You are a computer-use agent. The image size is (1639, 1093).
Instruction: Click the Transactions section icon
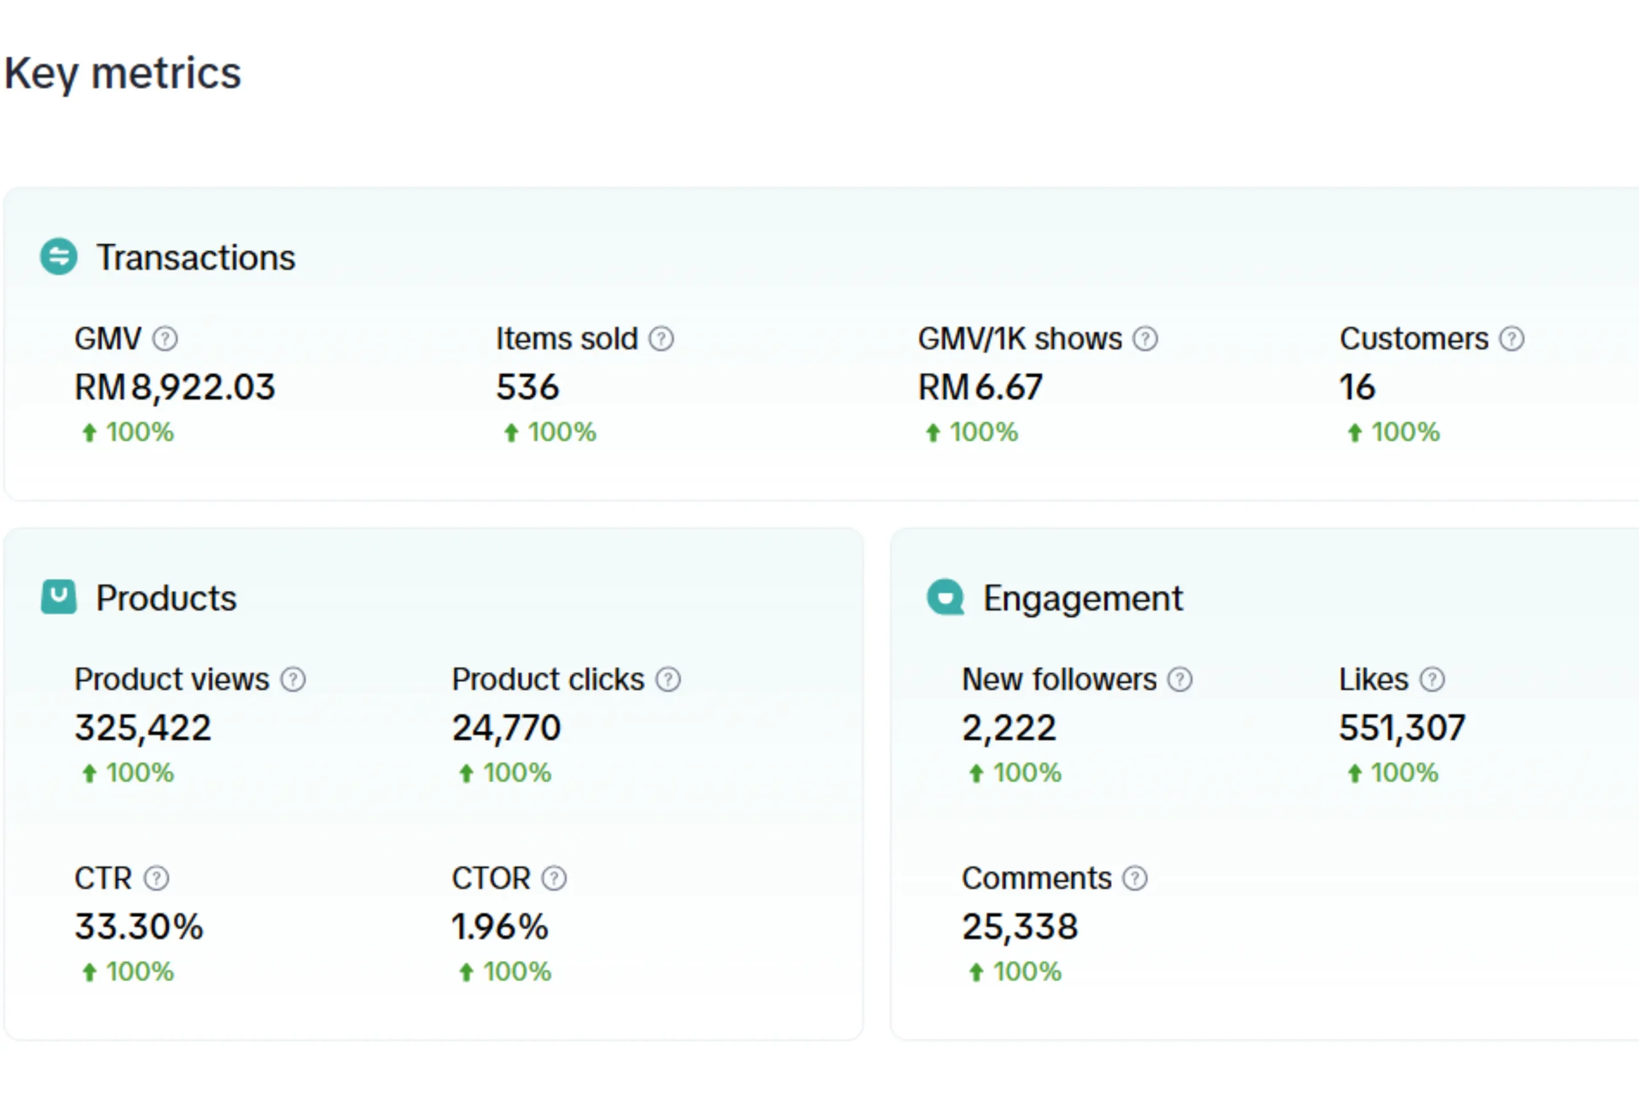(58, 257)
